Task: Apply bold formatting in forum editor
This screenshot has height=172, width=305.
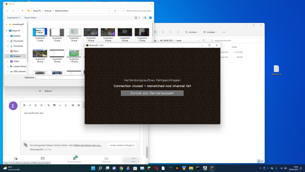Action: 24,105
